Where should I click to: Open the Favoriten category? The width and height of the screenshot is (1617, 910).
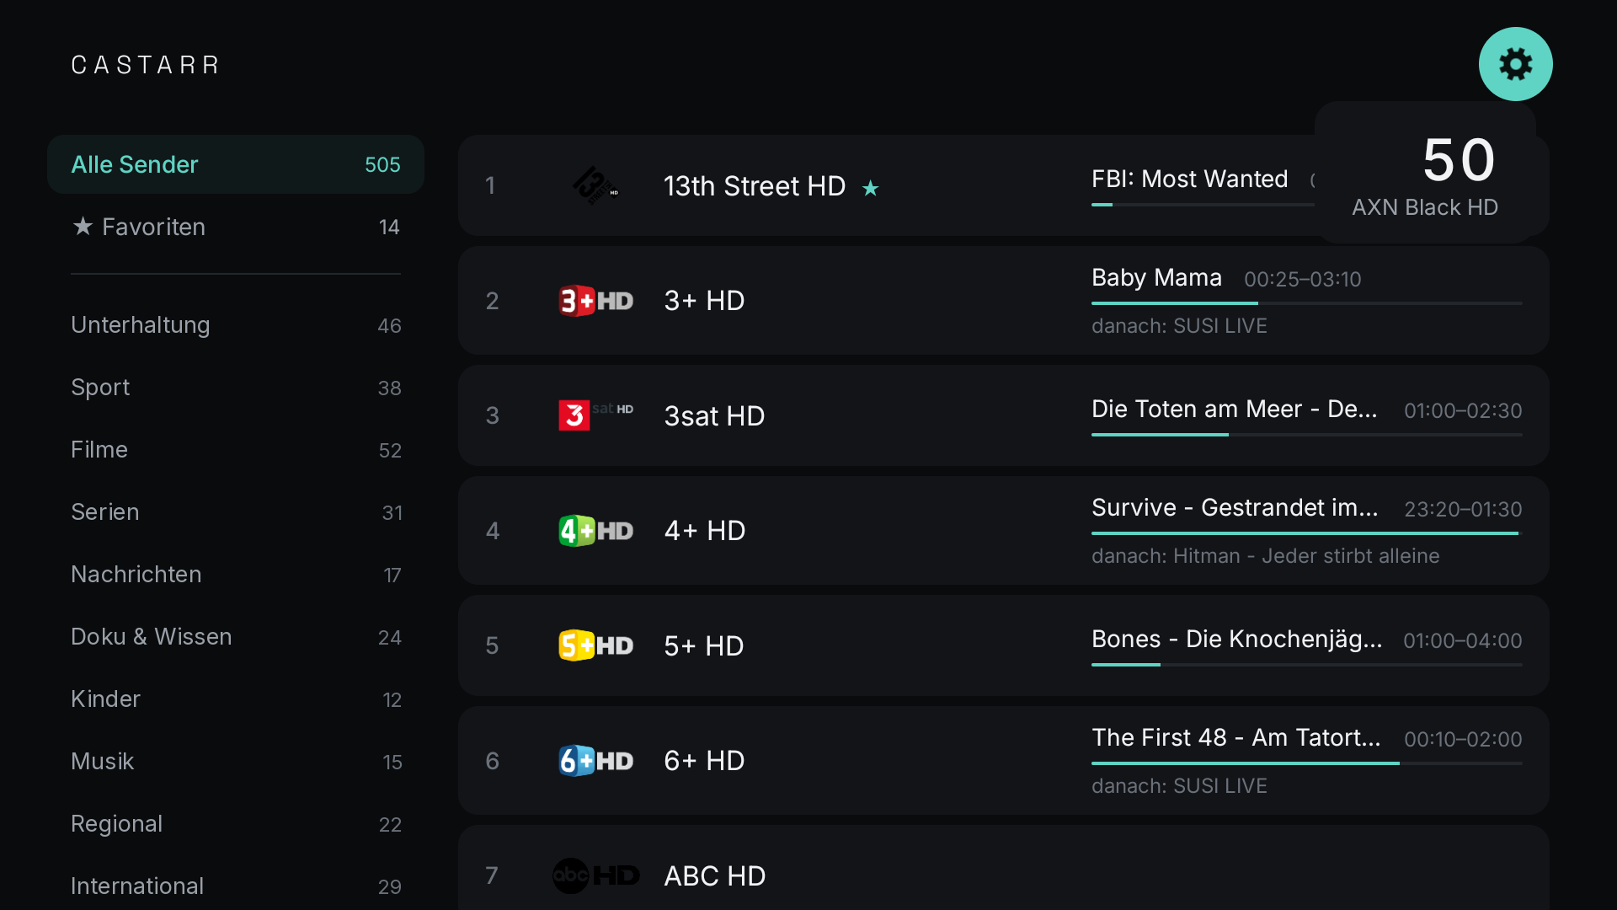[x=236, y=227]
